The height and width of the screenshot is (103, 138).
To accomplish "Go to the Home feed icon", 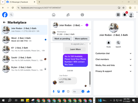I will pyautogui.click(x=54, y=15).
